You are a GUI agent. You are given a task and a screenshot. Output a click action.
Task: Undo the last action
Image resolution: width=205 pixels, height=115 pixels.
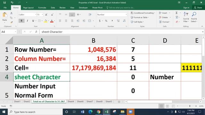(x=12, y=3)
